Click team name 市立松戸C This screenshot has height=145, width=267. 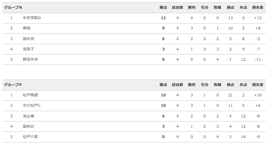(32, 106)
